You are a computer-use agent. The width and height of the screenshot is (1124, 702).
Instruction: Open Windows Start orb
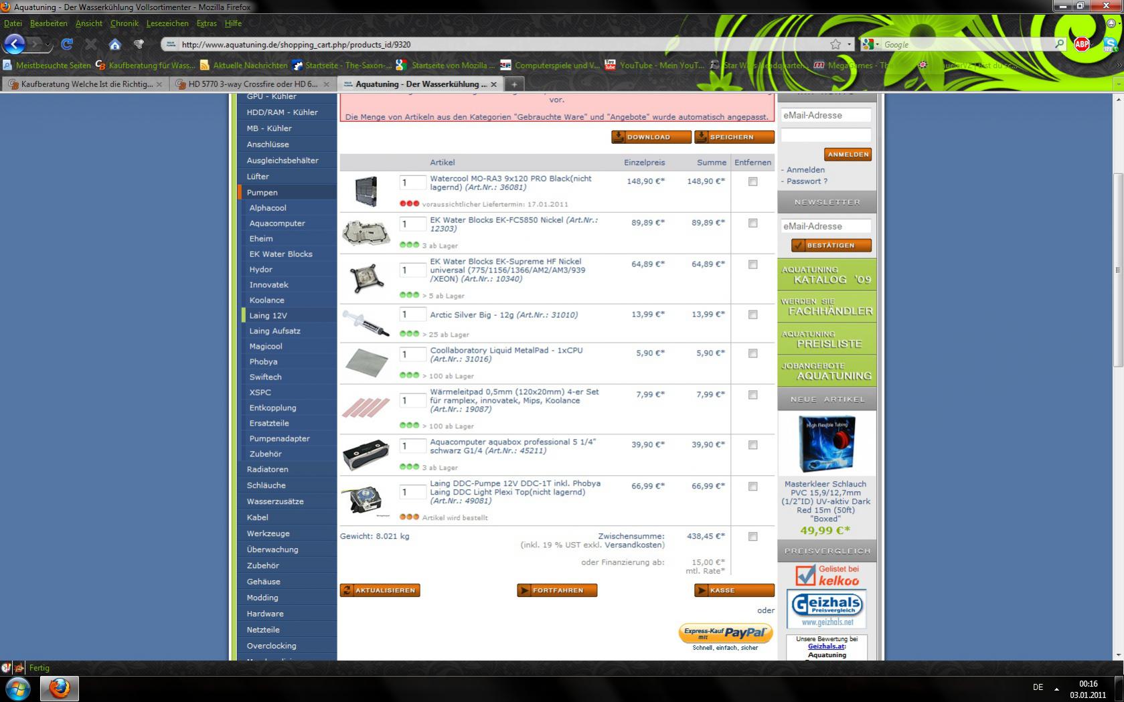[x=18, y=688]
